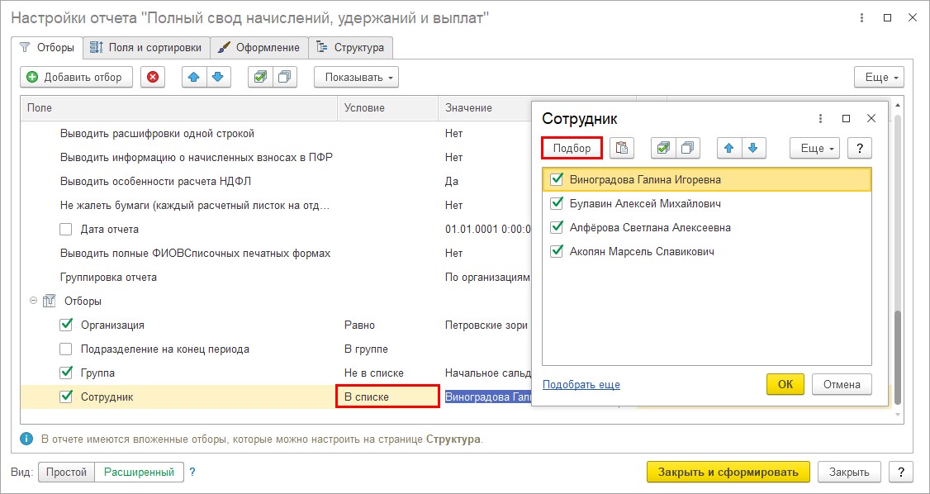Click the Отборы group filter icon
Image resolution: width=930 pixels, height=494 pixels.
pos(50,302)
